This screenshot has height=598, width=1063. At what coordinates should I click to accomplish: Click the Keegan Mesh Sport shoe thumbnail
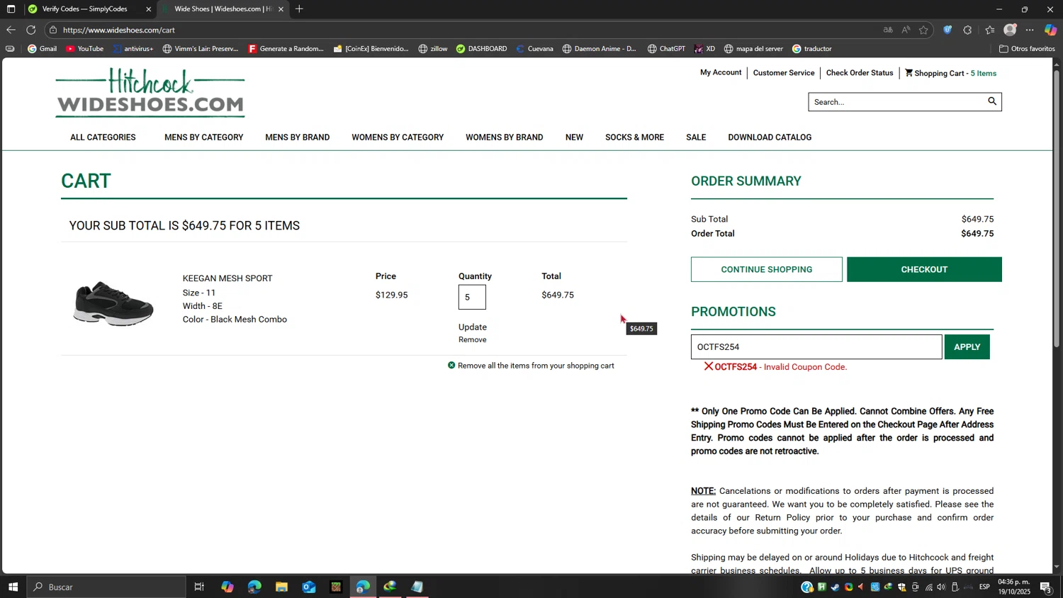[113, 303]
